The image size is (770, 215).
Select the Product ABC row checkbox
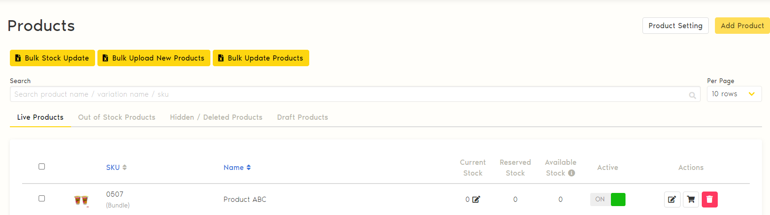(x=42, y=199)
